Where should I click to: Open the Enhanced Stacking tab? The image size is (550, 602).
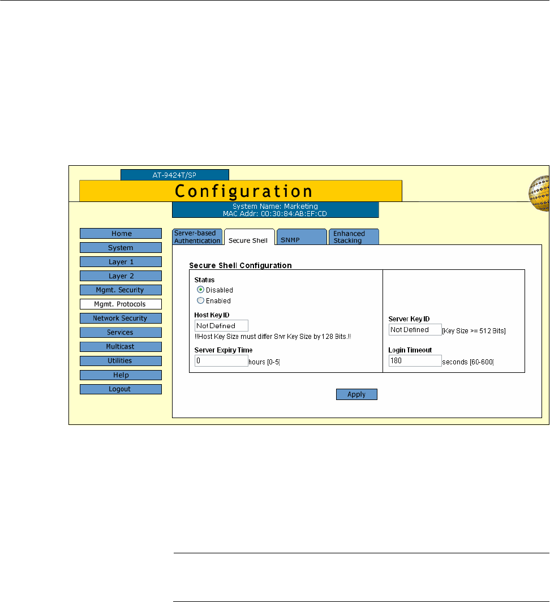354,237
